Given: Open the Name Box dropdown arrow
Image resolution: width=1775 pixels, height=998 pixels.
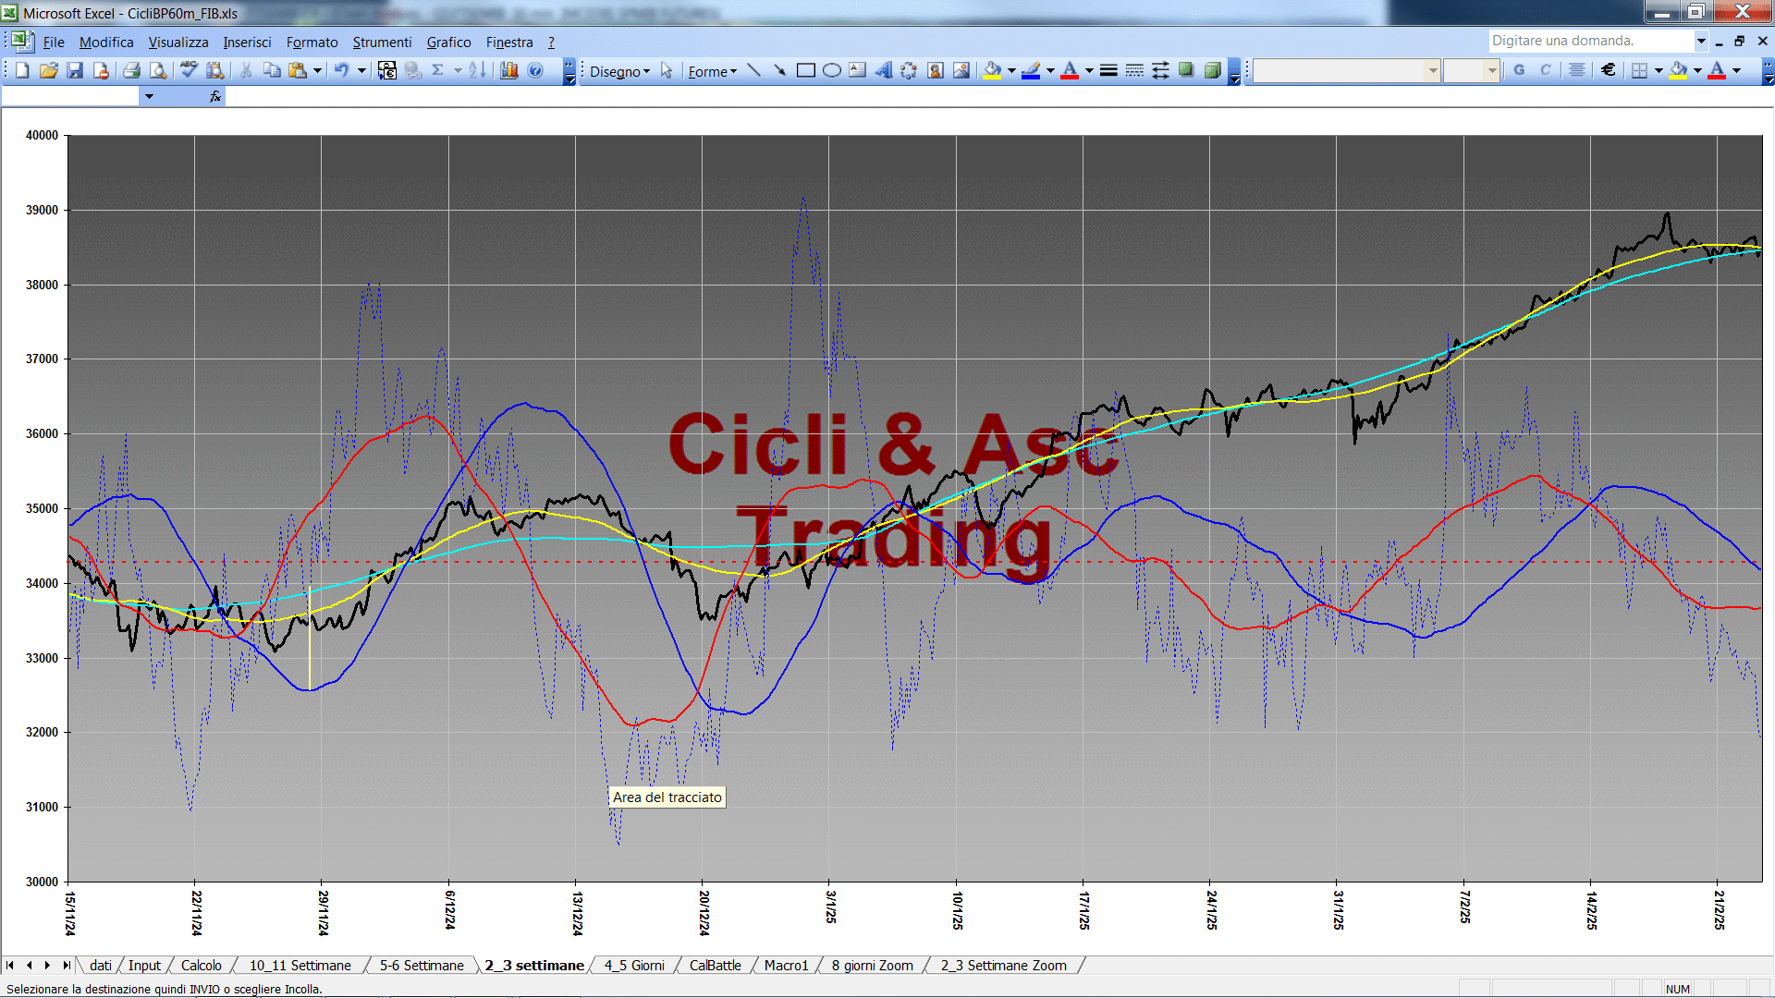Looking at the screenshot, I should point(148,96).
